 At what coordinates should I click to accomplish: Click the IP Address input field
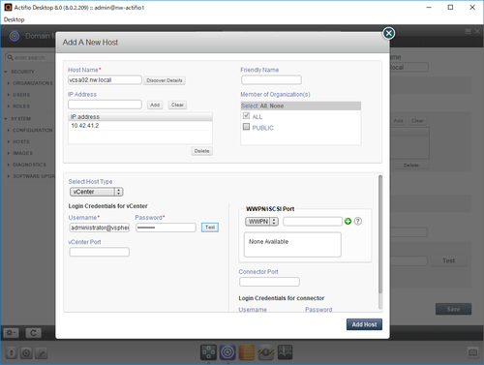pos(105,105)
